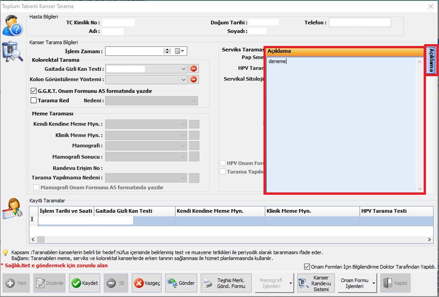Open the İşlem Zamanı calendar dropdown

tap(180, 51)
